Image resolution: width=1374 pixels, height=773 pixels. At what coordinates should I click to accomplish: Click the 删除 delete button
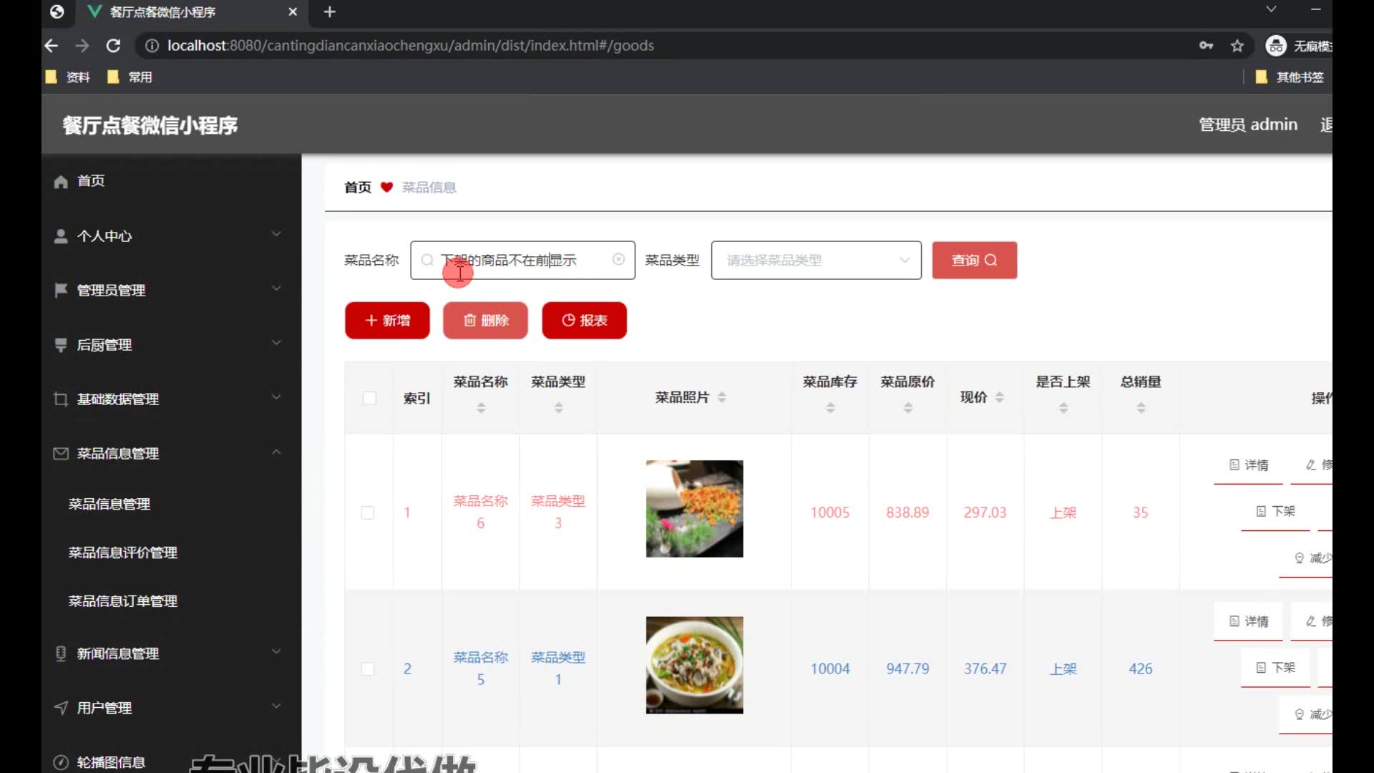(x=485, y=320)
